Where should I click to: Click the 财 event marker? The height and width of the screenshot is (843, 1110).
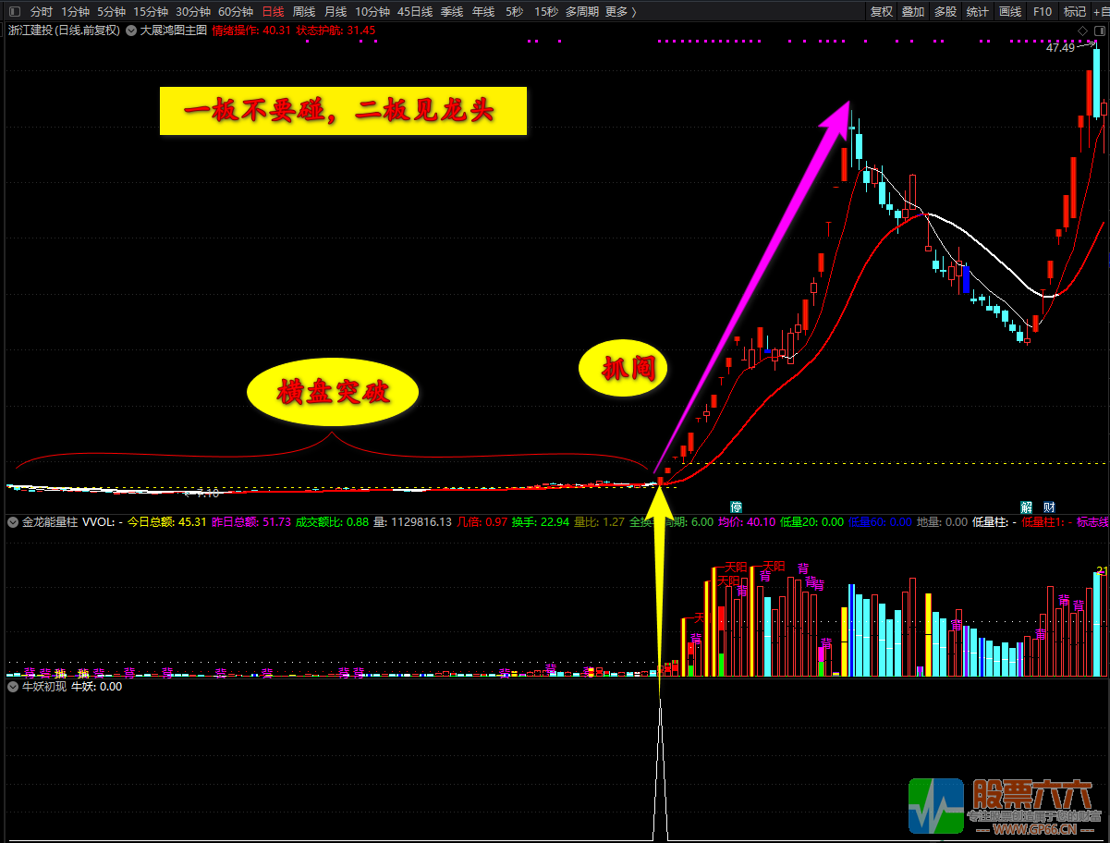tap(1049, 507)
